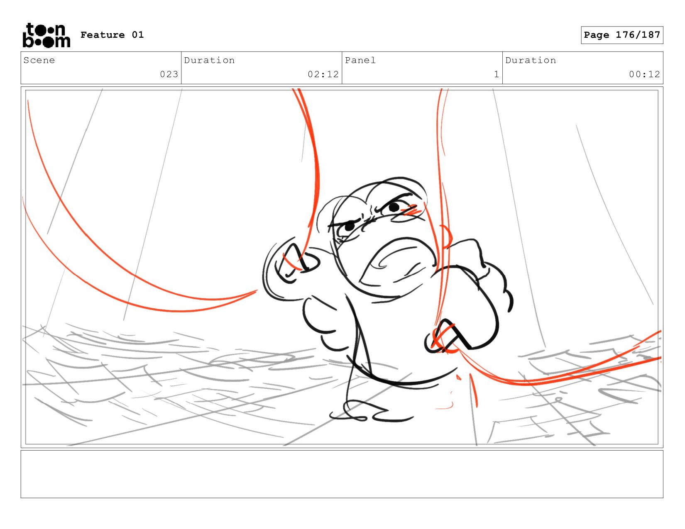Click the storyboard panel sketch of the character
The height and width of the screenshot is (529, 685).
tap(342, 267)
